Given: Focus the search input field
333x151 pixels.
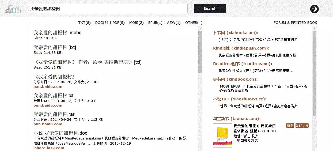Looking at the screenshot, I should [108, 9].
